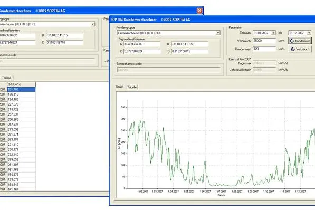Click coefficient C field in the front window
The image size is (315, 210).
[142, 51]
